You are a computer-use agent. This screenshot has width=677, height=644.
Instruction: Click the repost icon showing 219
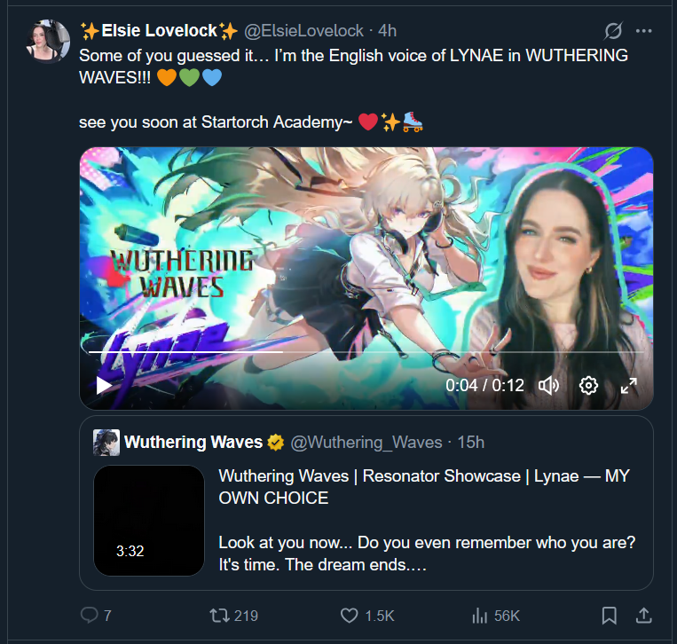(x=219, y=615)
